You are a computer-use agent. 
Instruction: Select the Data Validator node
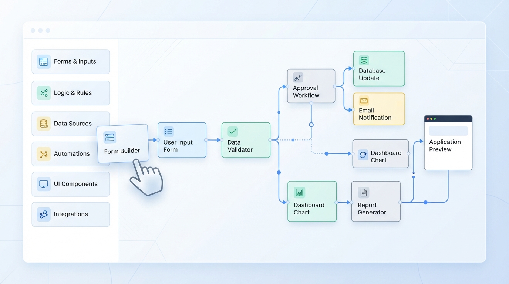point(246,140)
